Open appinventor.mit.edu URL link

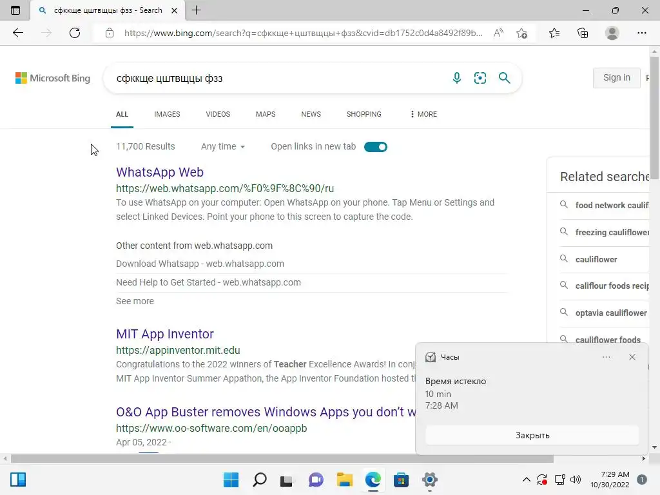178,350
